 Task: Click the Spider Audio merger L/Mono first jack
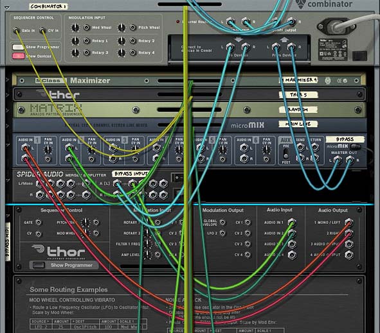pos(40,184)
